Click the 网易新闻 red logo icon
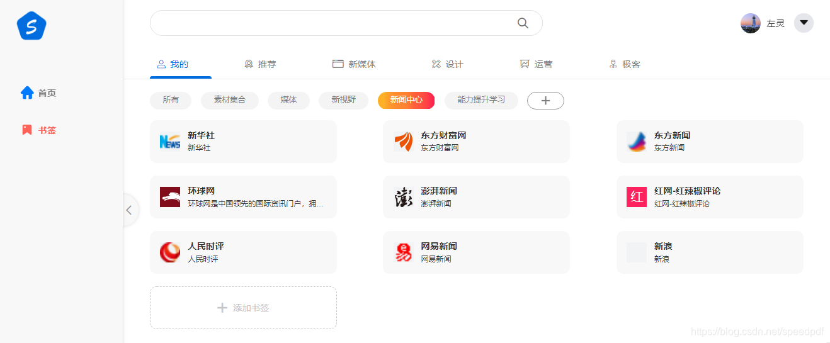Viewport: 830px width, 343px height. (403, 252)
